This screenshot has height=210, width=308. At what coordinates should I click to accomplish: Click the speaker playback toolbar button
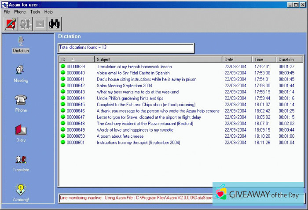point(25,24)
